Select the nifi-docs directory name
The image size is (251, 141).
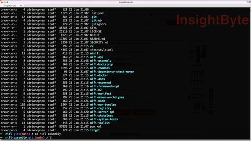click(x=97, y=79)
